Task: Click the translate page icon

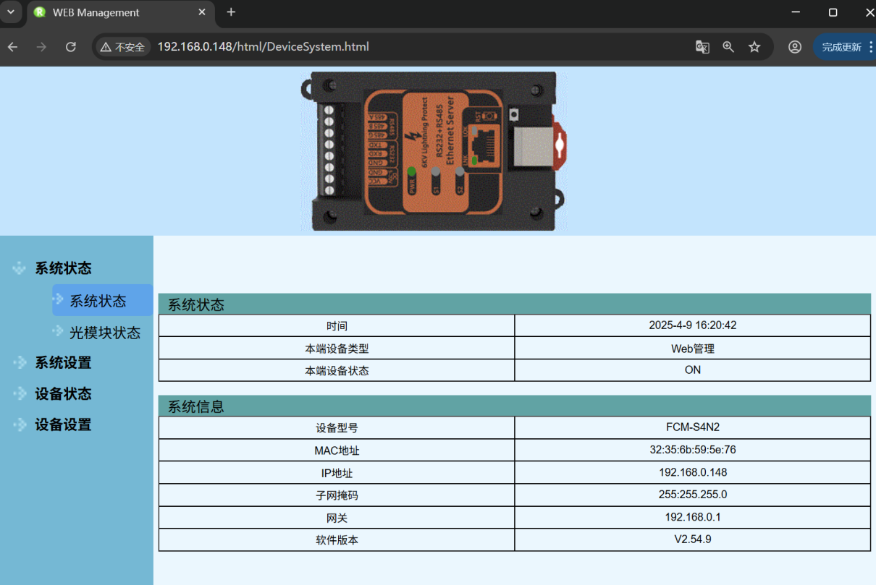Action: 702,47
